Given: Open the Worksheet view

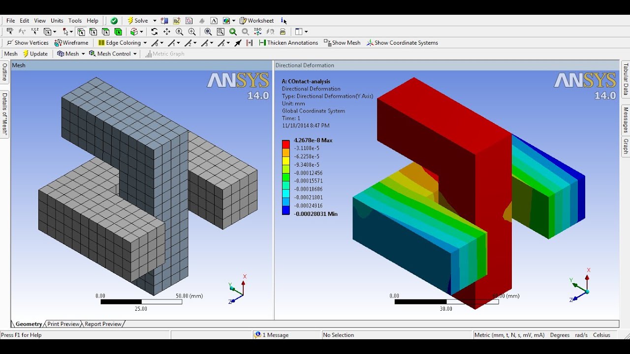Looking at the screenshot, I should pyautogui.click(x=256, y=21).
